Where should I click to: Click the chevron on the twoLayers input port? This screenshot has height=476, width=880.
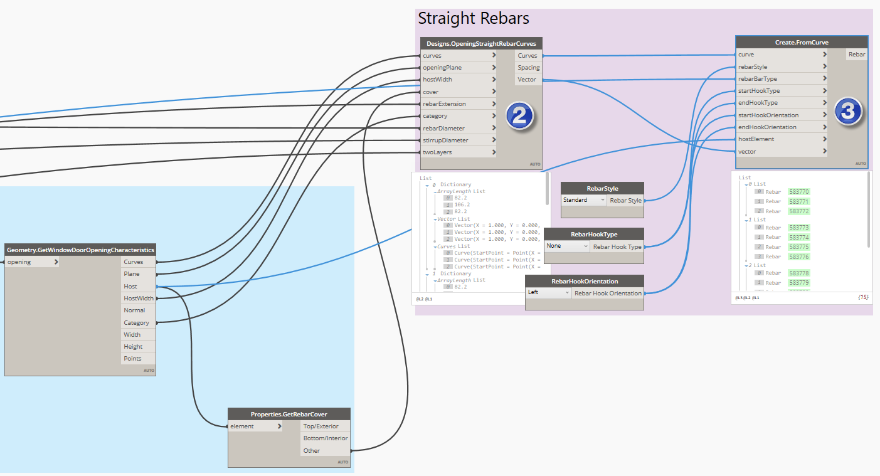coord(494,152)
